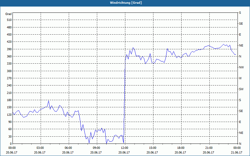Click the 20.06.17 date under 12:00
250x156 pixels.
(x=124, y=153)
